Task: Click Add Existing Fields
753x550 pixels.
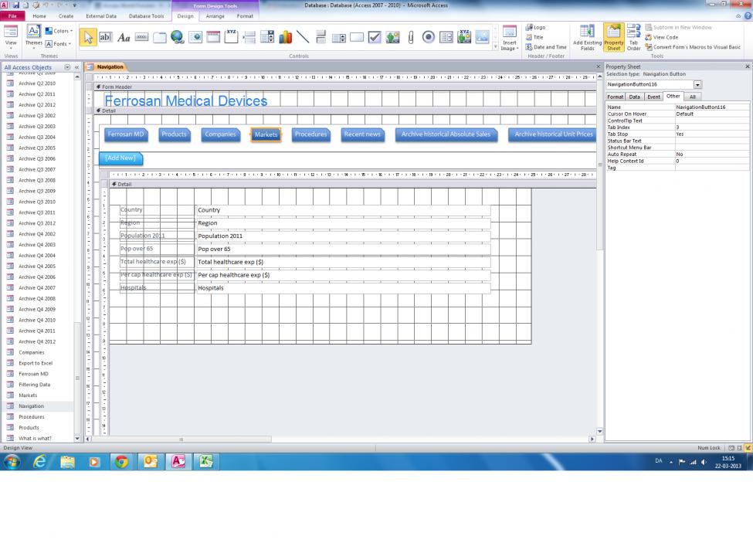Action: [587, 38]
